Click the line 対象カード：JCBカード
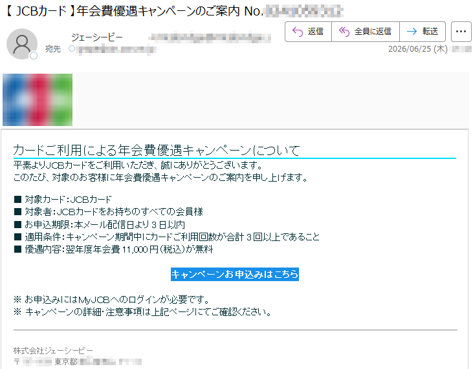Image resolution: width=473 pixels, height=369 pixels. [x=63, y=200]
